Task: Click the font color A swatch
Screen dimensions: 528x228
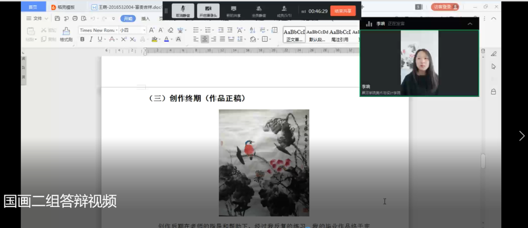Action: pyautogui.click(x=166, y=39)
